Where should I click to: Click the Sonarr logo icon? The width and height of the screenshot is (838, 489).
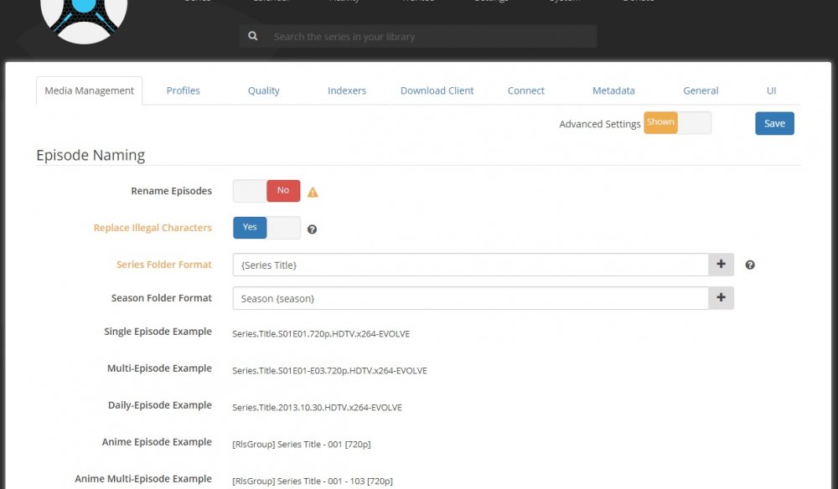(84, 18)
